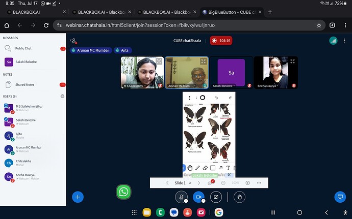
Task: Select user M S Sailekshmi (You)
Action: pos(33,108)
